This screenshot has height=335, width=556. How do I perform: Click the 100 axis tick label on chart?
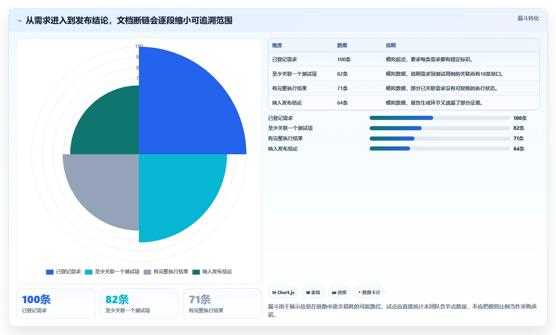tap(139, 46)
